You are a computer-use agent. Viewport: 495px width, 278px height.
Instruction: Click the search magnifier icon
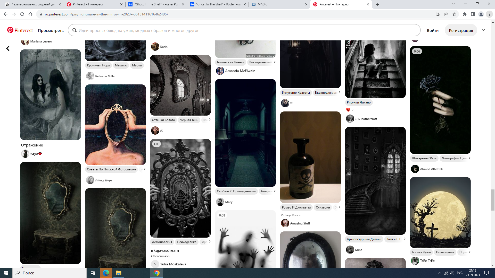[x=75, y=30]
